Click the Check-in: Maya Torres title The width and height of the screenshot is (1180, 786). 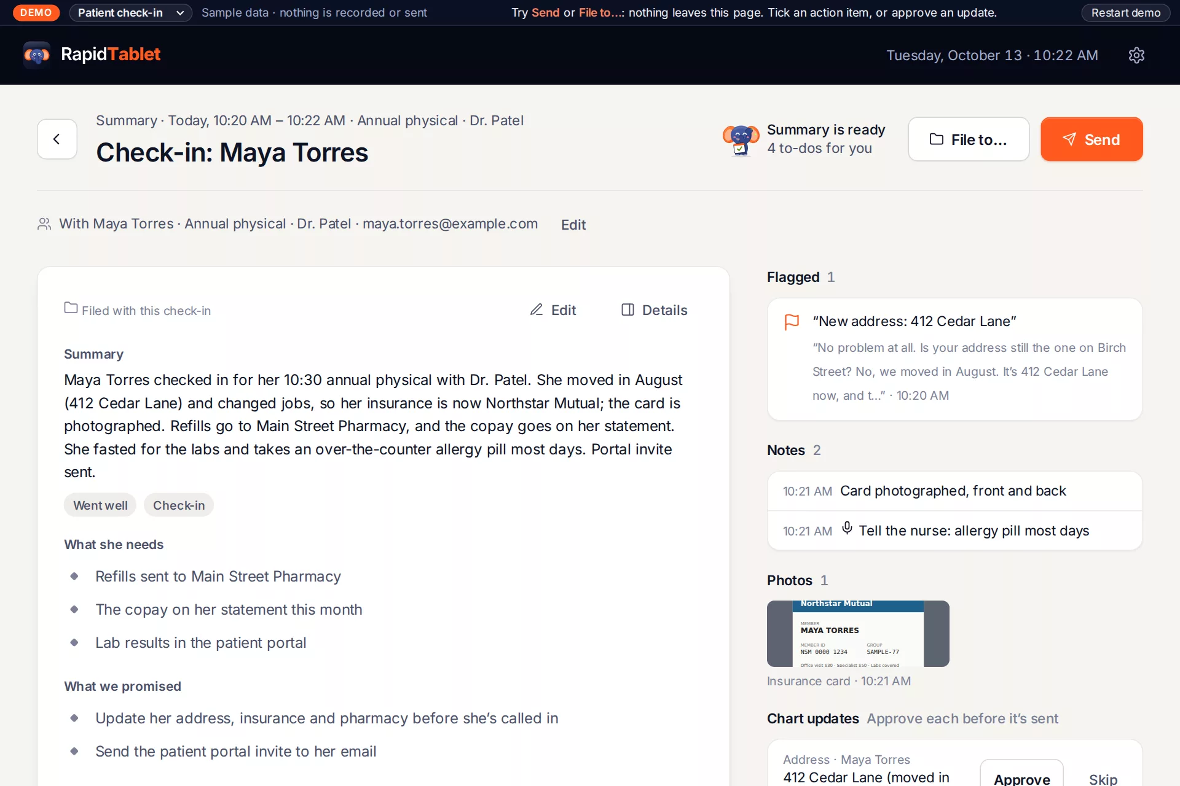coord(232,153)
